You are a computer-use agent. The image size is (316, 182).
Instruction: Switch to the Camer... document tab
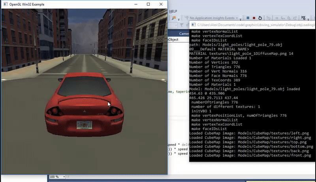tap(184, 33)
